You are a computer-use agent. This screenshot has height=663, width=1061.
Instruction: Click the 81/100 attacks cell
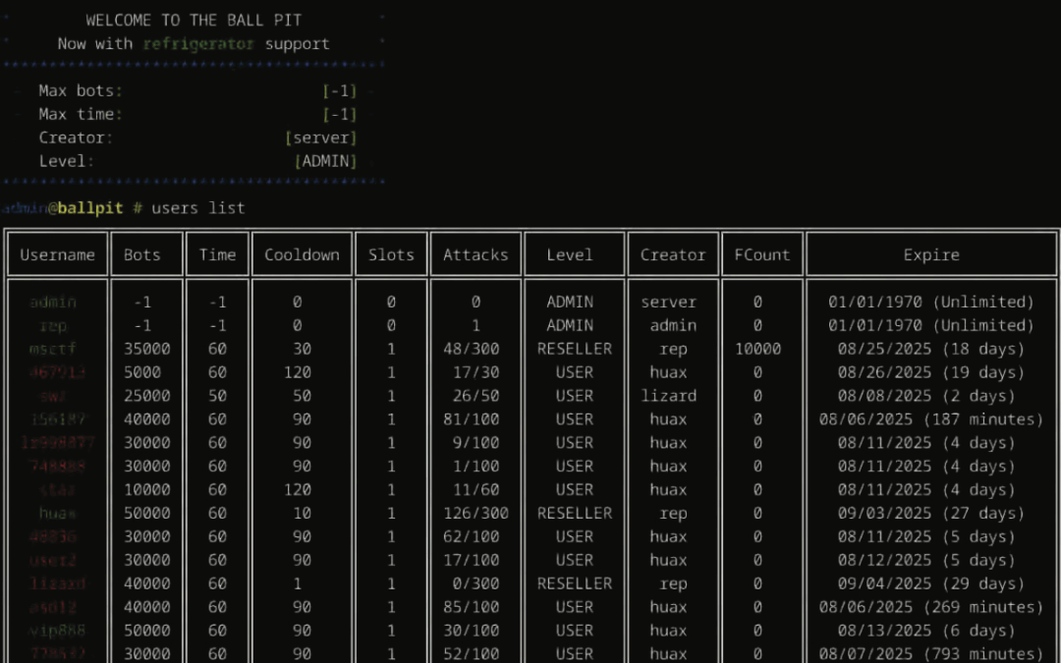click(472, 420)
